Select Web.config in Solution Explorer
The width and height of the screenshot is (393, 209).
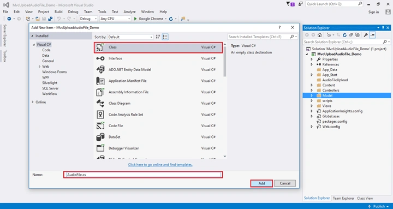pos(331,127)
